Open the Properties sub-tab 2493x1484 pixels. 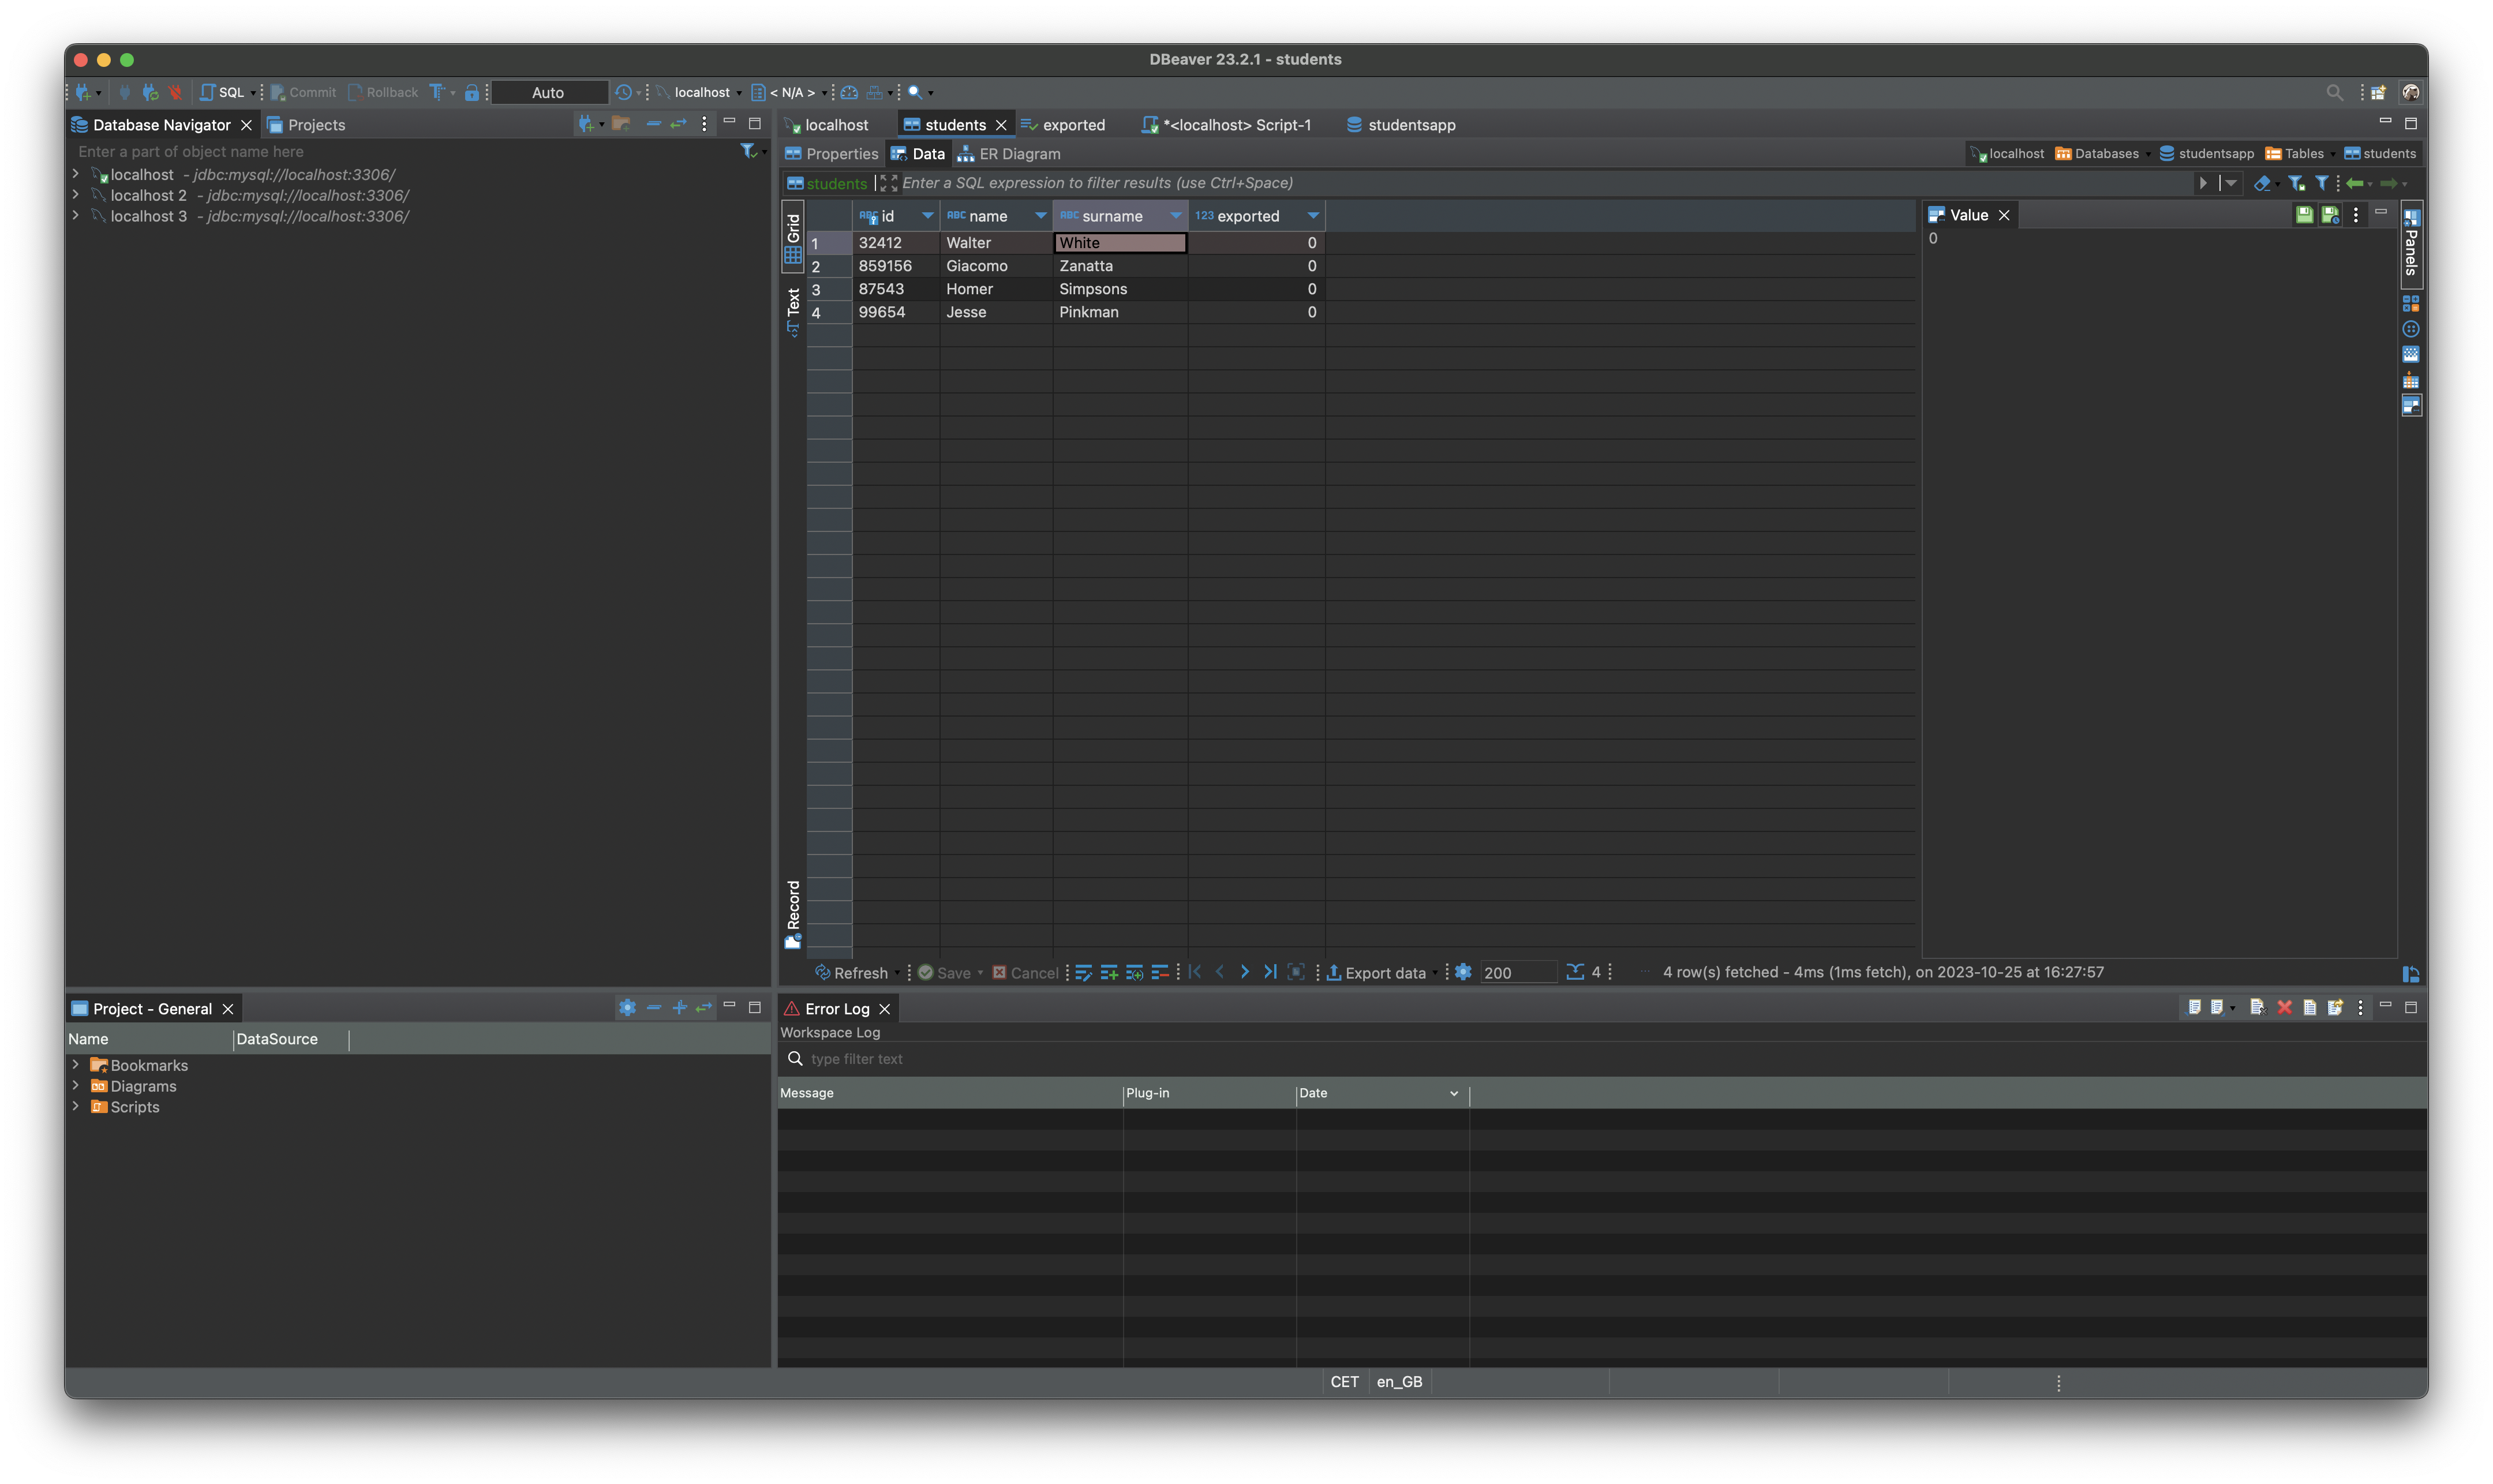(x=831, y=154)
